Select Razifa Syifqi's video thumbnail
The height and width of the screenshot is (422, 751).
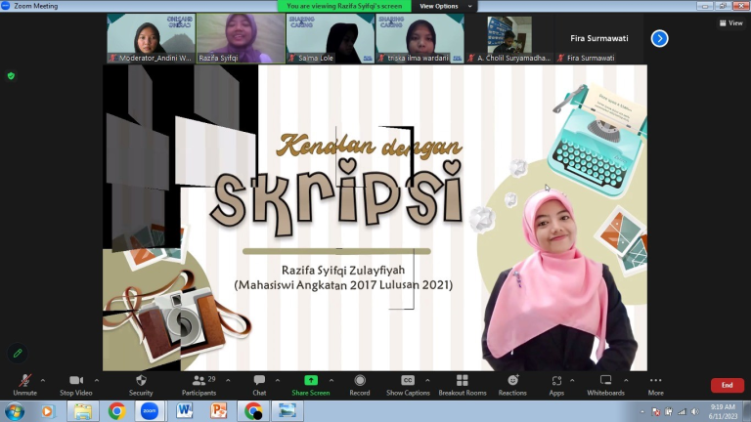pos(241,38)
